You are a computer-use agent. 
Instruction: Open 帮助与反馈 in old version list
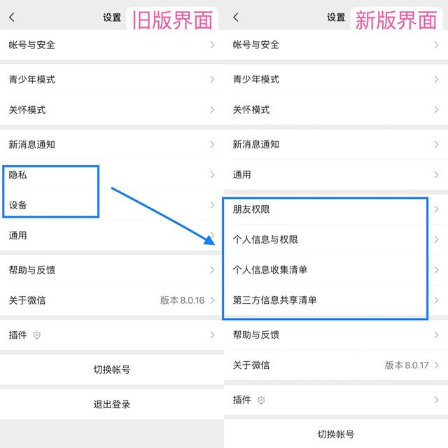coord(112,270)
